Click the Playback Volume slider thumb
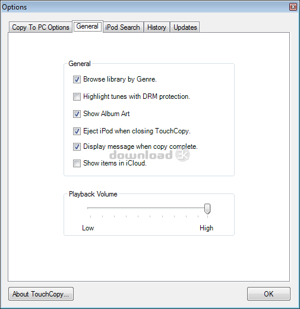Screen dimensions: 300x309 point(207,209)
